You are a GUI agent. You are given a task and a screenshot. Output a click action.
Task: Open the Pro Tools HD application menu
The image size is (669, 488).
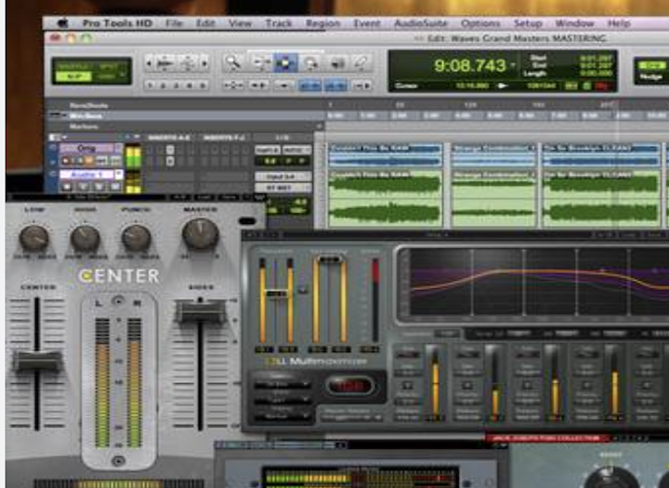click(x=117, y=23)
